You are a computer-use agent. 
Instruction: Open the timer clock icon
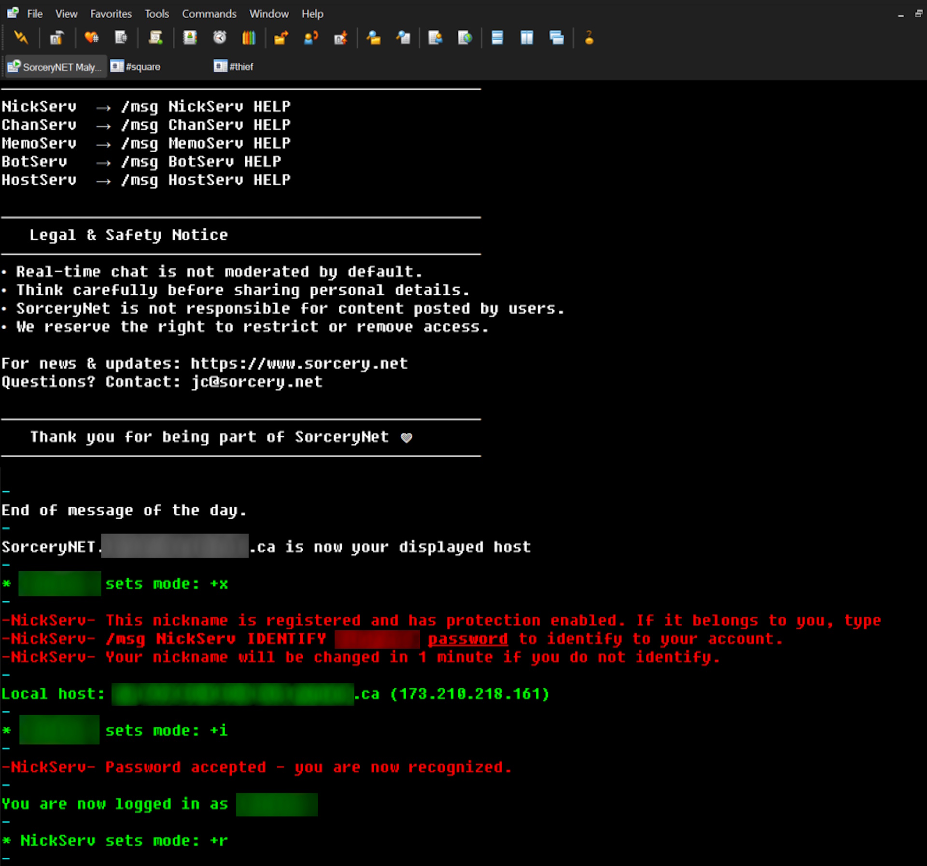pos(219,38)
